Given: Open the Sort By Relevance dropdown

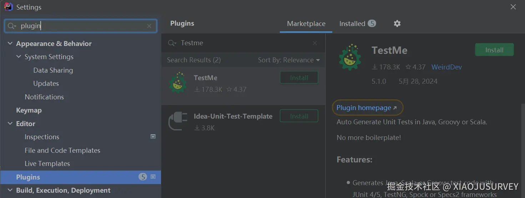Looking at the screenshot, I should click(x=289, y=60).
